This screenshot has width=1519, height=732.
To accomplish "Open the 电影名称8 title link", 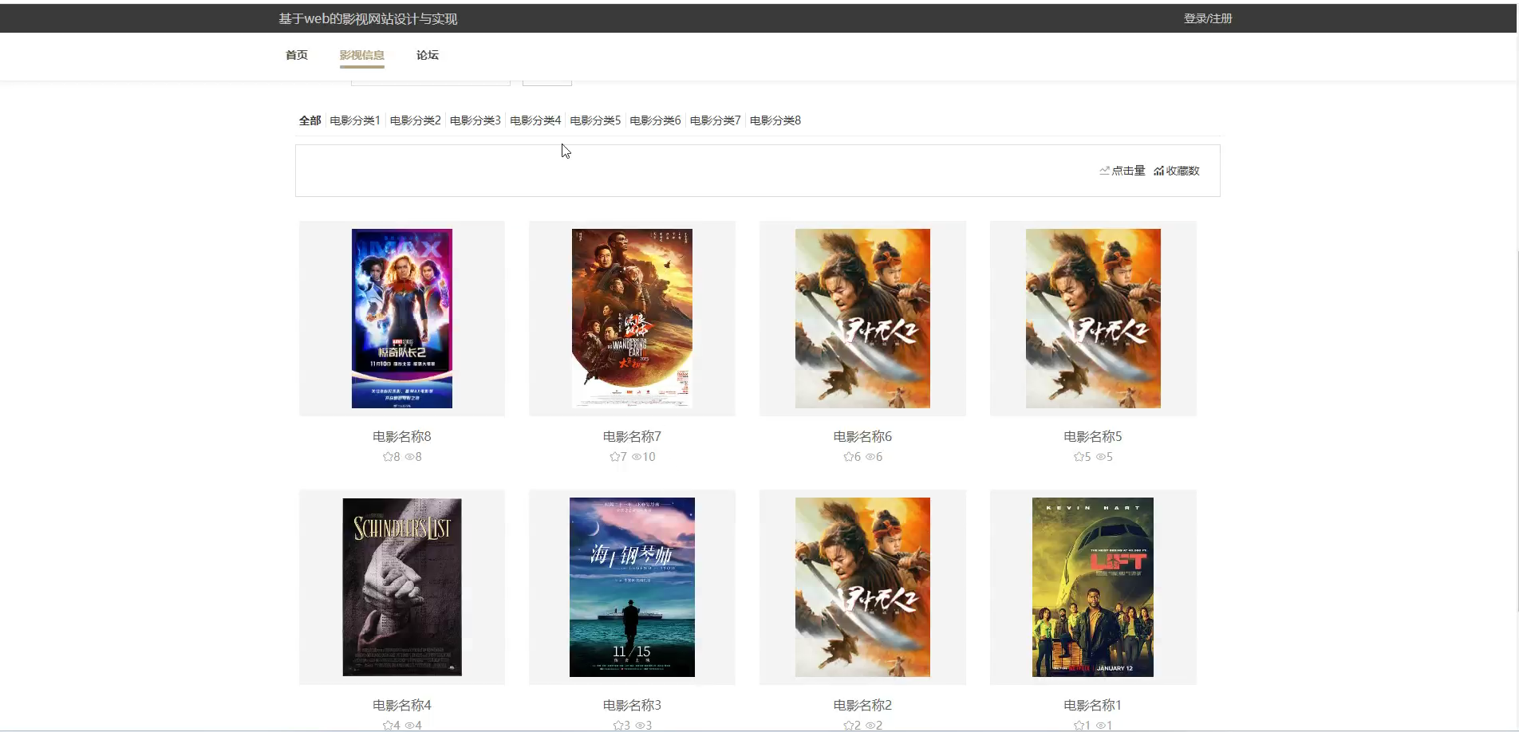I will 402,436.
